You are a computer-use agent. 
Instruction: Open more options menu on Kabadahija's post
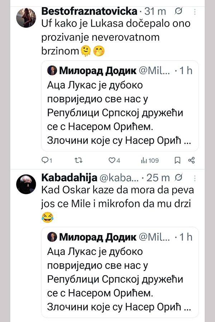pyautogui.click(x=195, y=178)
